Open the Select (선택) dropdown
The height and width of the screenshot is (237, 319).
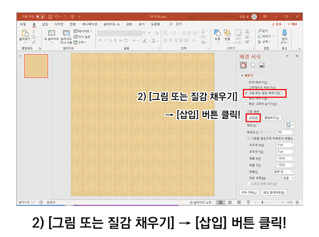tap(264, 42)
